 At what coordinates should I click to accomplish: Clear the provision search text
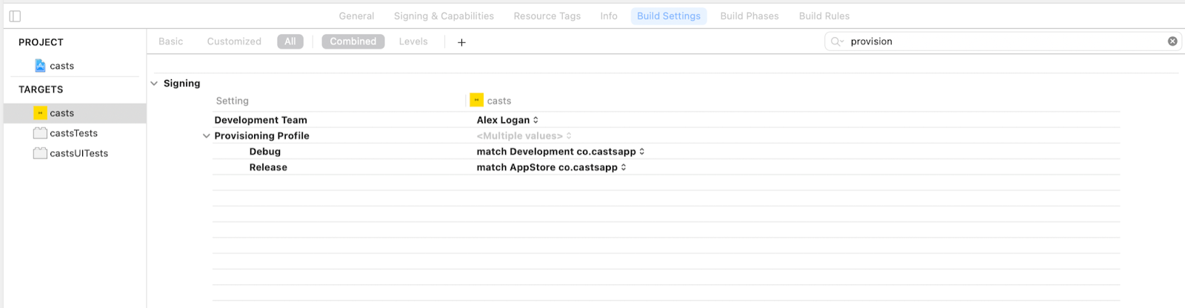(x=1172, y=41)
